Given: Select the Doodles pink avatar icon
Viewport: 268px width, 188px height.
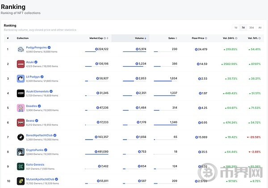Looking at the screenshot, I should click(x=21, y=108).
